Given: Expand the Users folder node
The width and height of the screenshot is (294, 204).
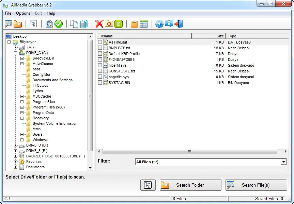Looking at the screenshot, I should pos(22,134).
